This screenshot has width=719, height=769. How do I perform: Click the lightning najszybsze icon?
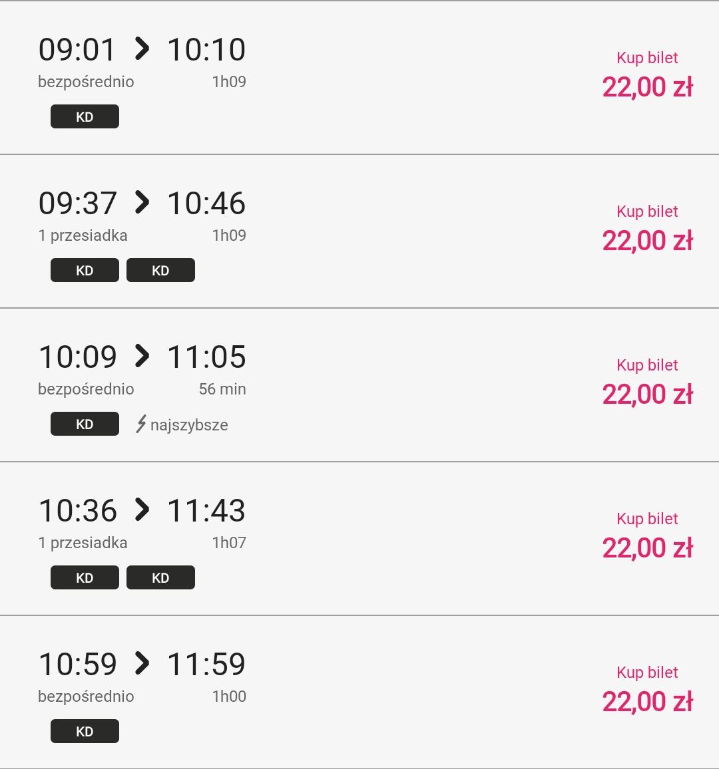[141, 424]
